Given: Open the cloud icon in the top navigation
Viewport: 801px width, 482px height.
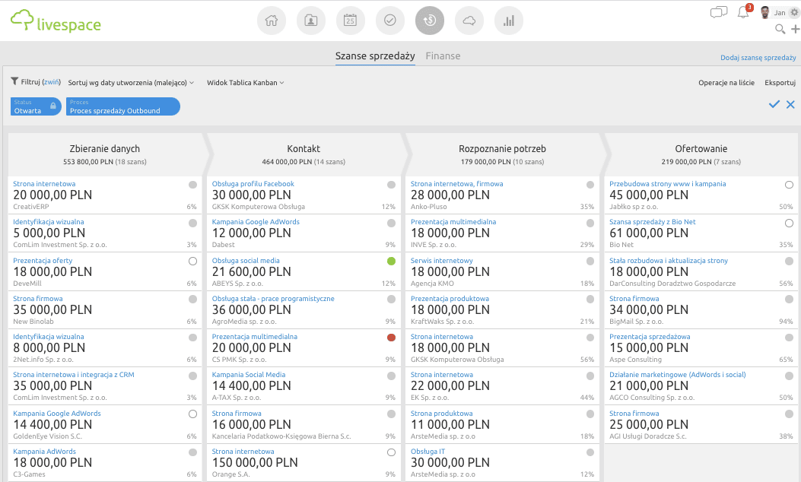Looking at the screenshot, I should 469,21.
